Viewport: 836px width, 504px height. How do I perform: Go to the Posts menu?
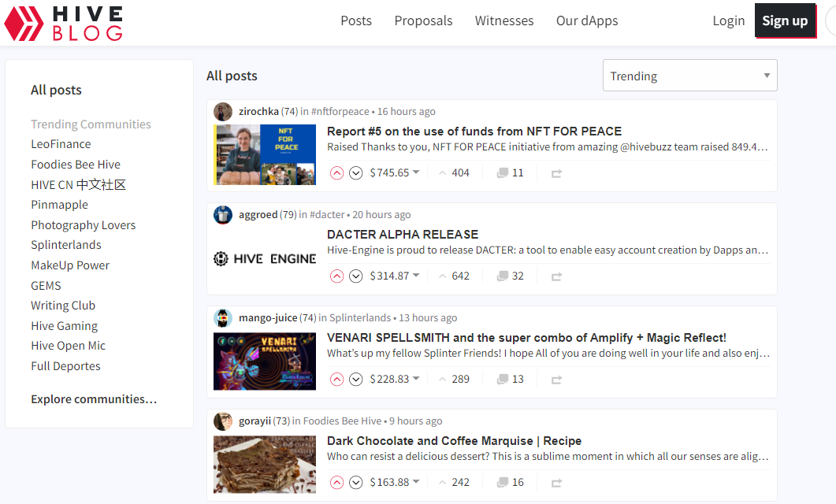pos(356,20)
